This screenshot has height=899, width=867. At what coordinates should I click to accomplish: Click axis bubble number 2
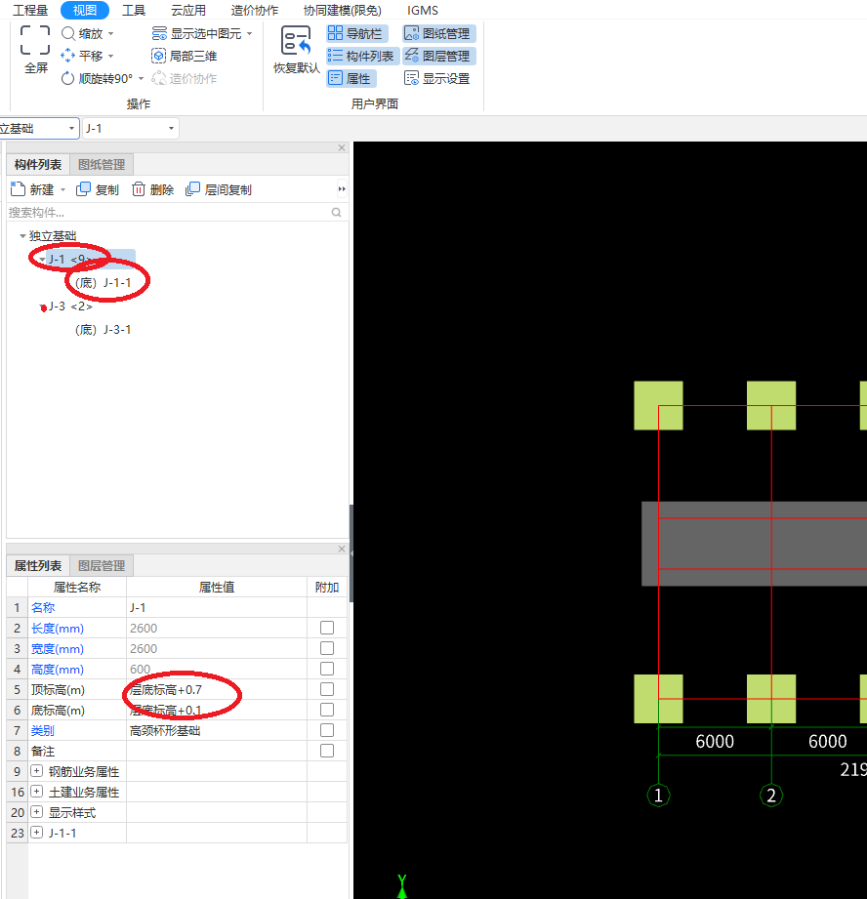click(771, 796)
